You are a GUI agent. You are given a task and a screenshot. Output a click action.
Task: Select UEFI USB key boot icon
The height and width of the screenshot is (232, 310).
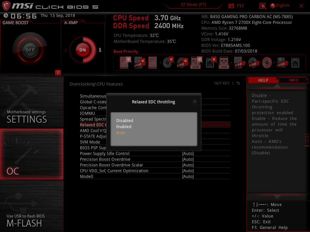click(x=196, y=63)
